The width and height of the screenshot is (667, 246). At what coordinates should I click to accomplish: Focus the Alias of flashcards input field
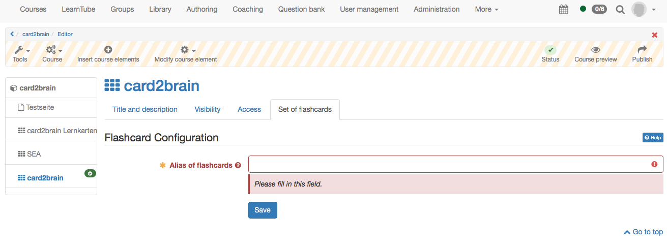455,164
